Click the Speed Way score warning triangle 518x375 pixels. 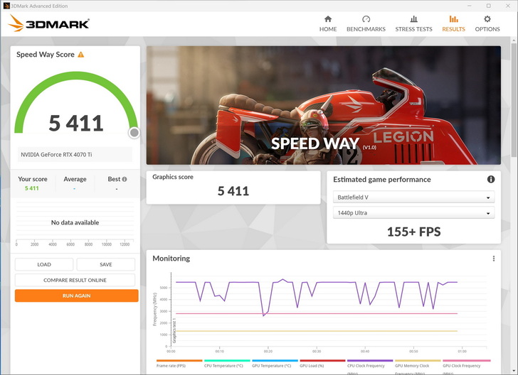(x=81, y=55)
